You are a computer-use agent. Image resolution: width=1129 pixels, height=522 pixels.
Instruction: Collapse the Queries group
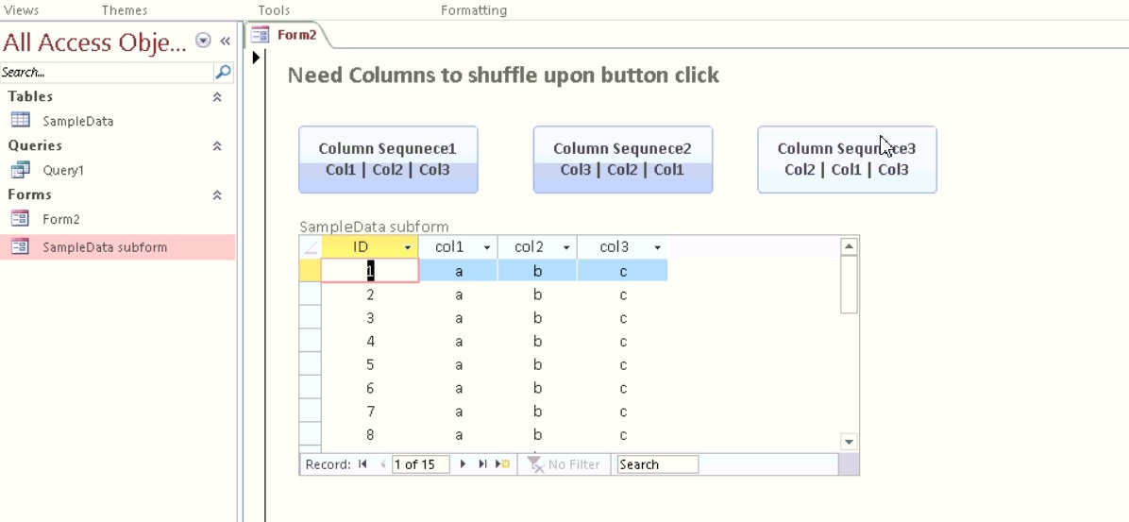pyautogui.click(x=217, y=145)
